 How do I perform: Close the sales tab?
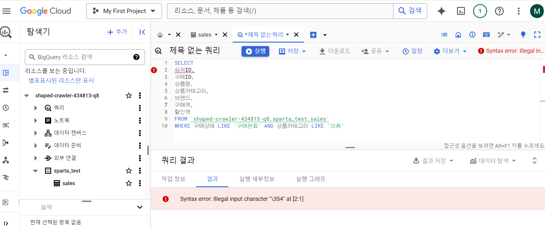point(225,35)
